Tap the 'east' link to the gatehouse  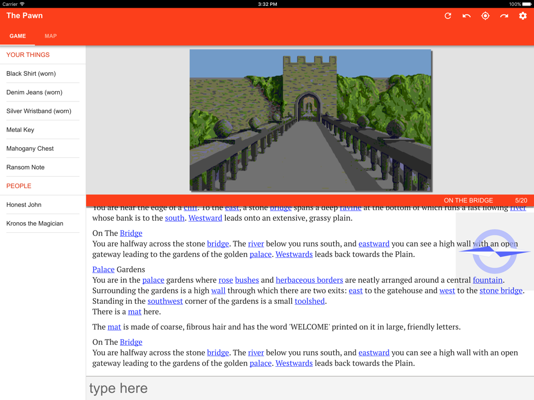[x=356, y=290]
